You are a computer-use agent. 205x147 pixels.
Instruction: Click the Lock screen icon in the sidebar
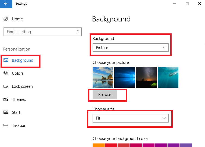pos(6,86)
